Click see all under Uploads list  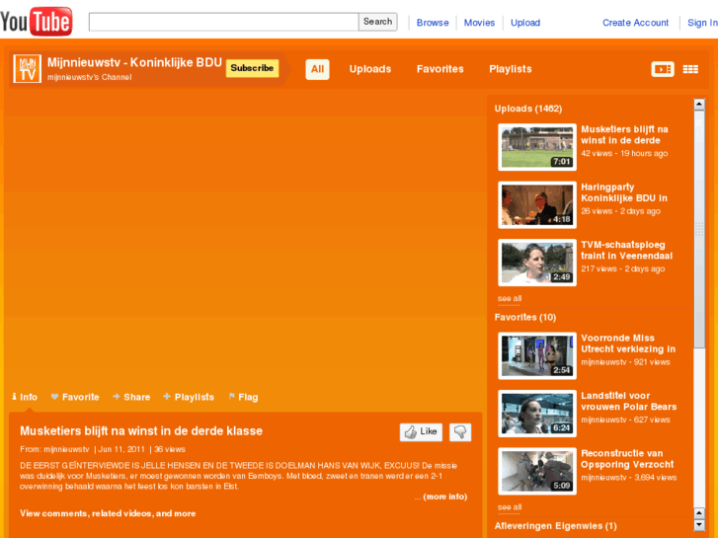(510, 298)
